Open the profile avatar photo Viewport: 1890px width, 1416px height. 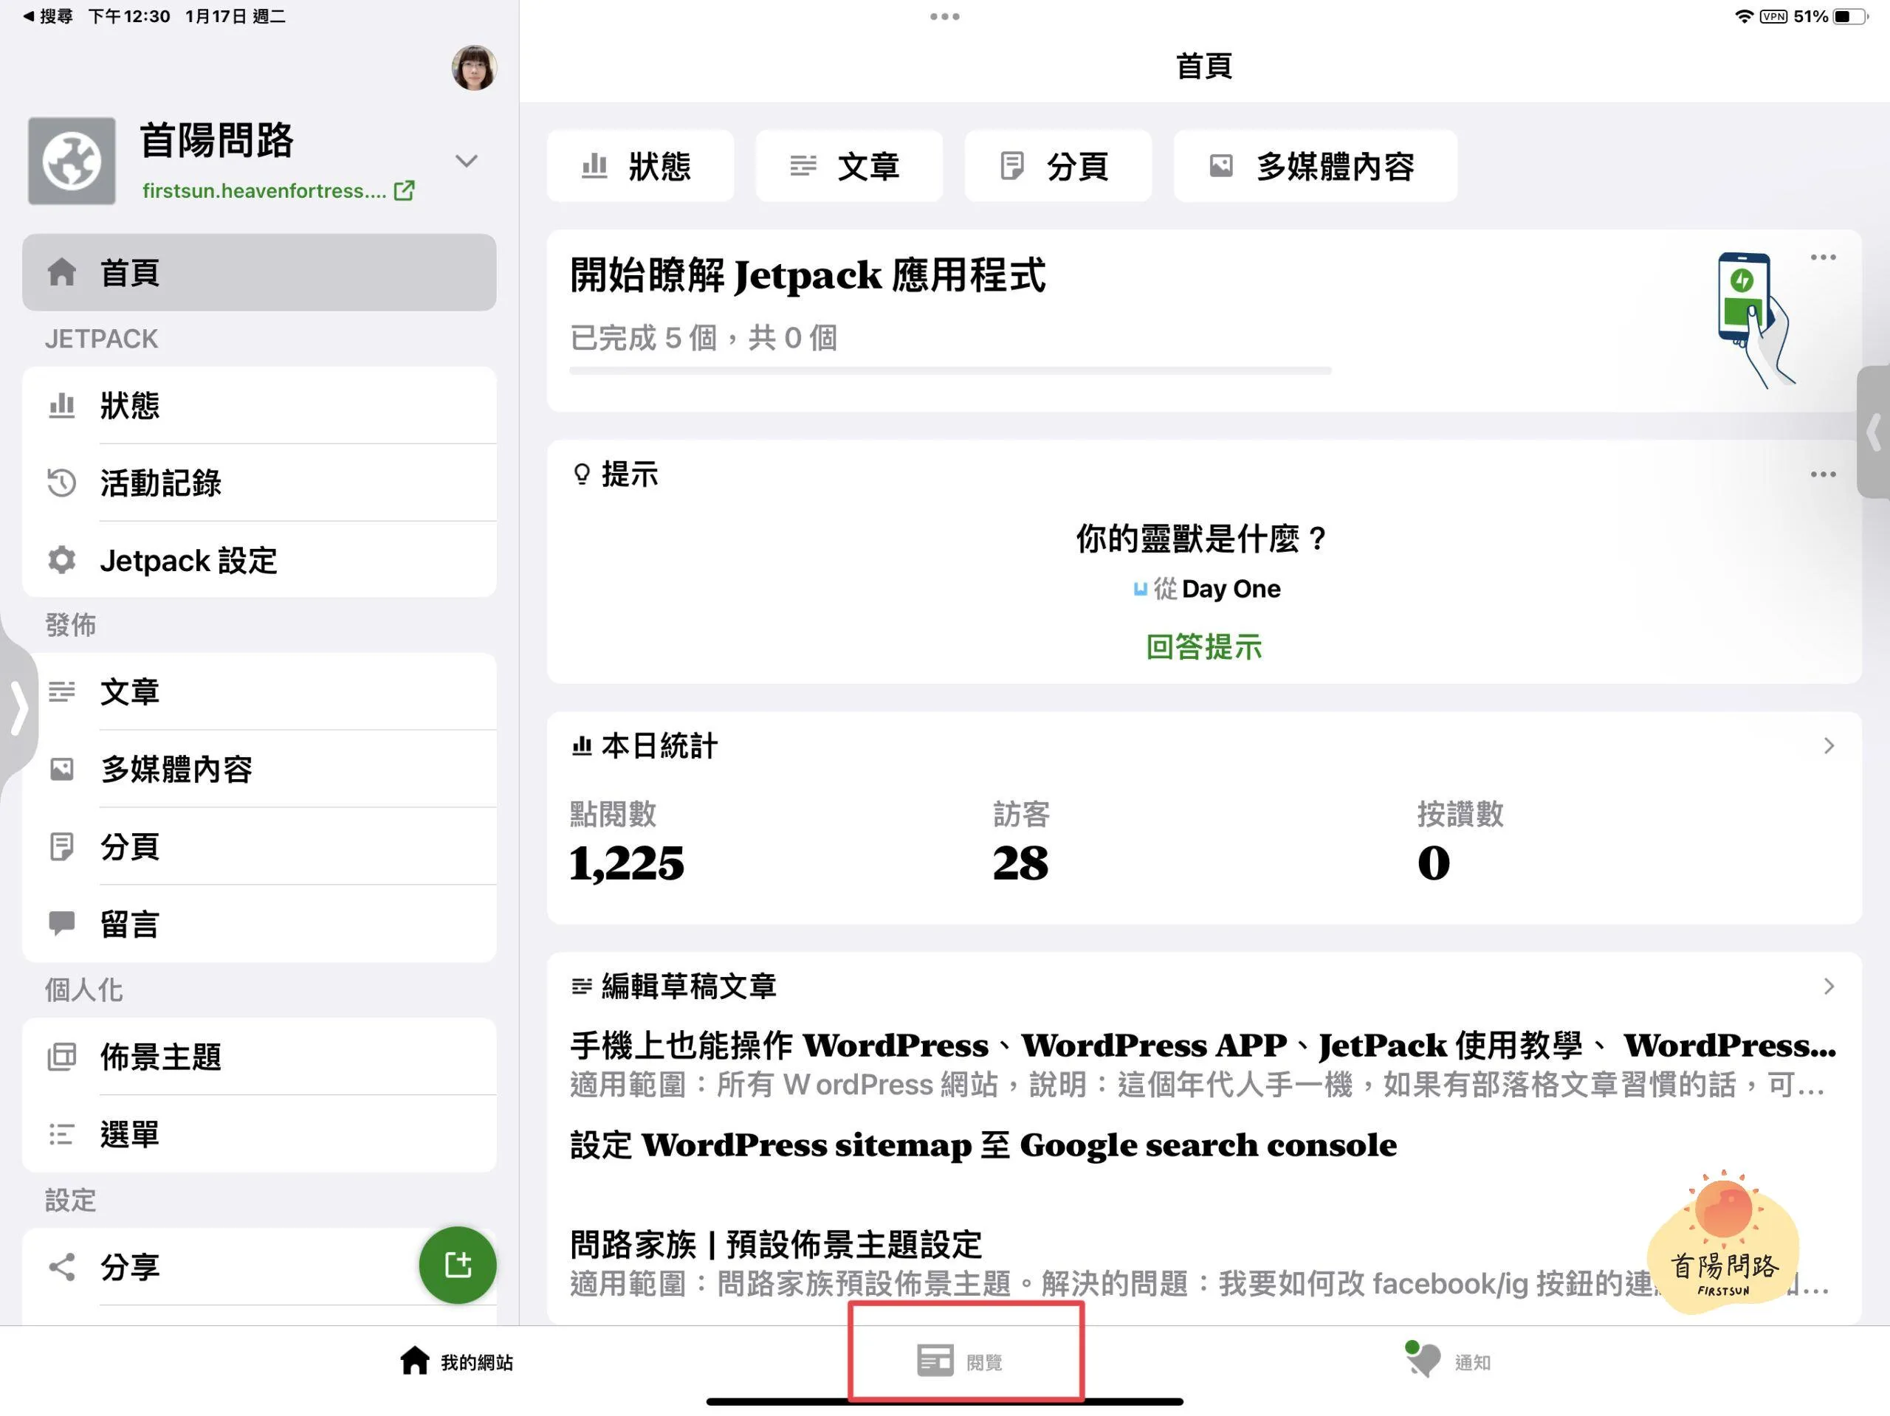[x=474, y=67]
